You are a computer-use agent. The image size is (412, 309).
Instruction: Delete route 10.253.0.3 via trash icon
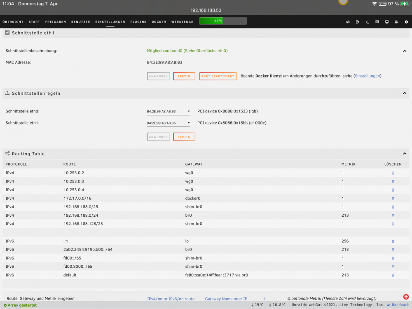pos(393,182)
